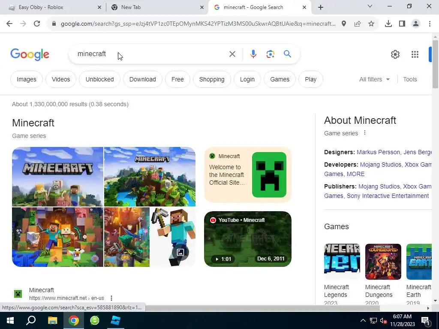
Task: Click the address bar URL
Action: click(198, 24)
